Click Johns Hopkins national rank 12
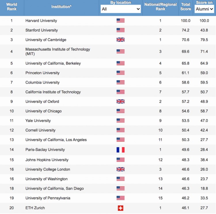The height and width of the screenshot is (214, 216). tap(160, 160)
